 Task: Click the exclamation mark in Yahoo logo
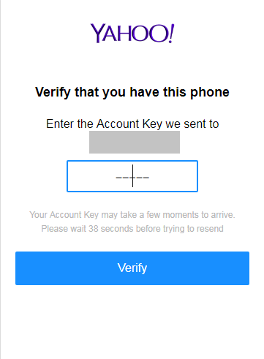pos(172,33)
